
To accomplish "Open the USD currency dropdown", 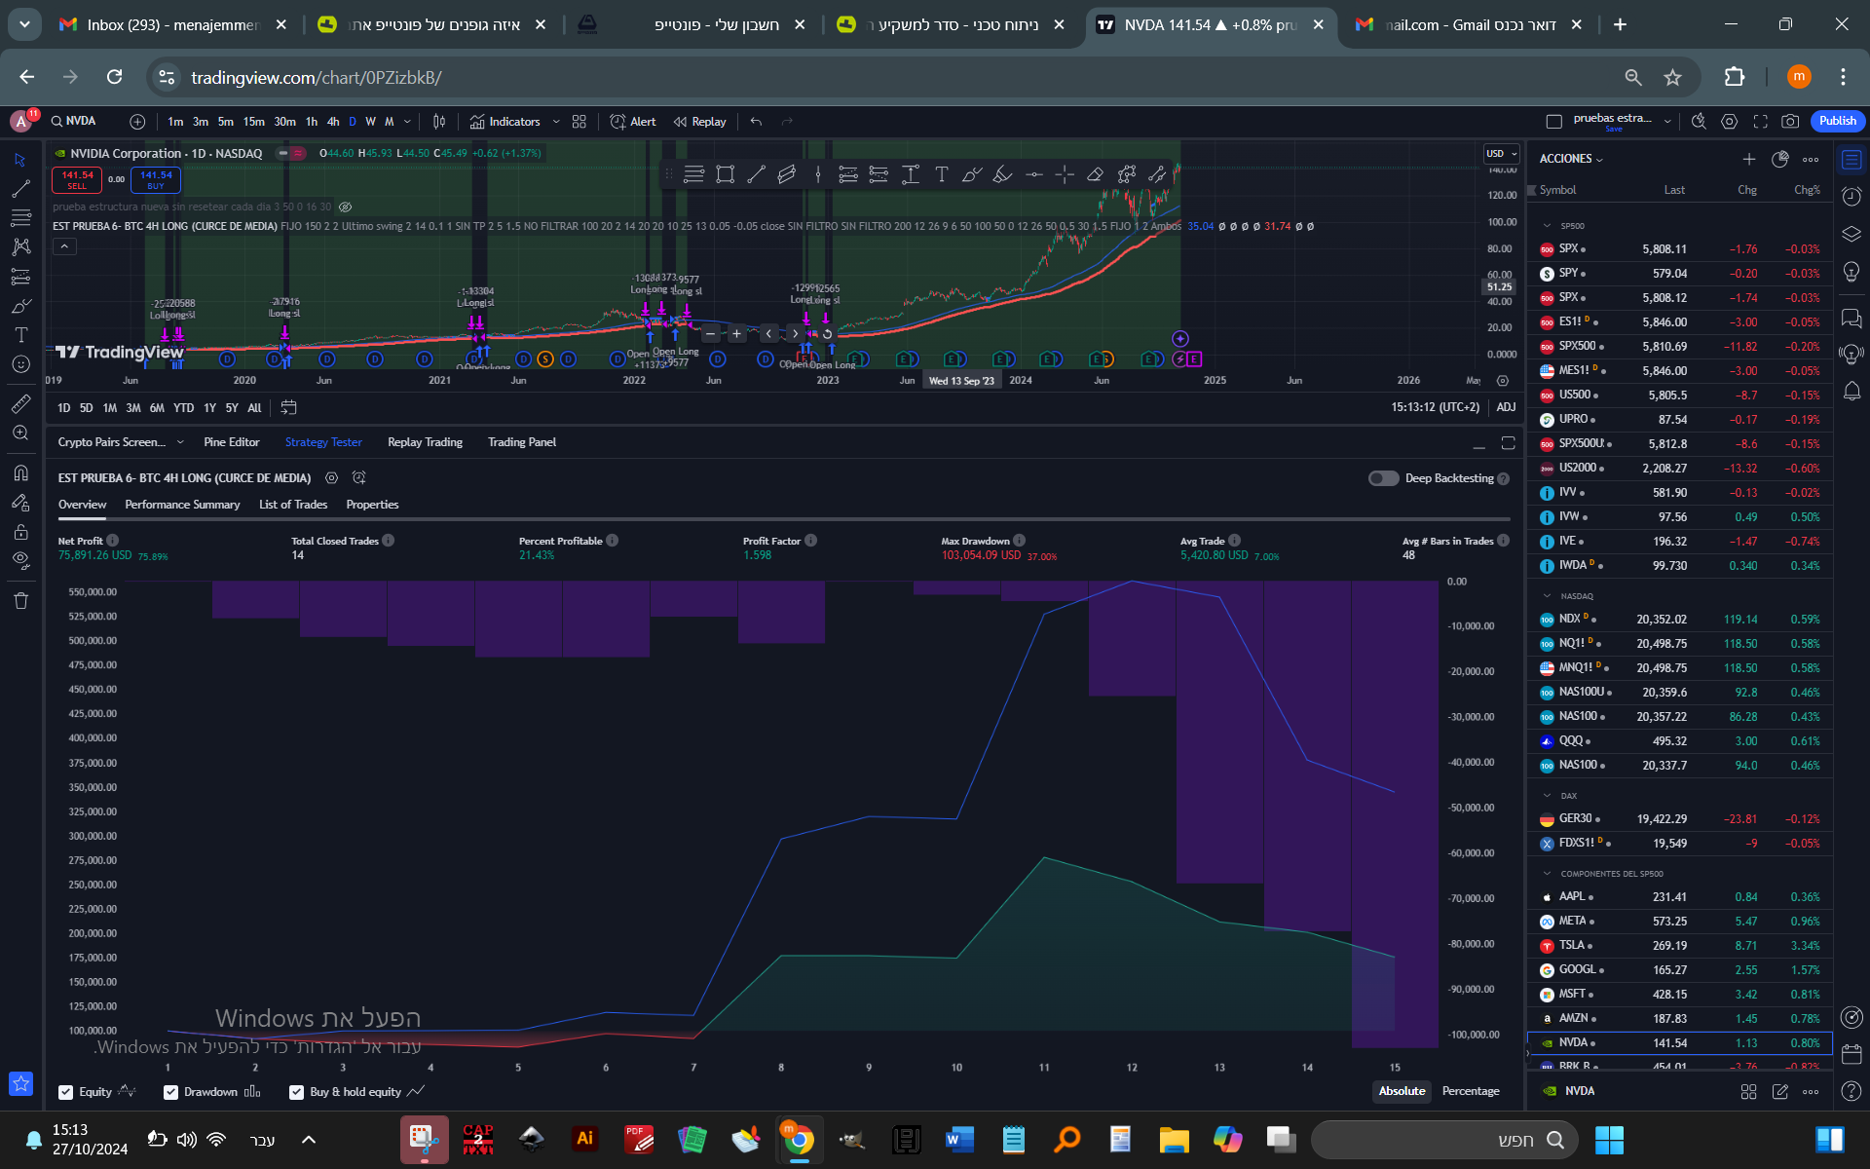I will click(1501, 154).
